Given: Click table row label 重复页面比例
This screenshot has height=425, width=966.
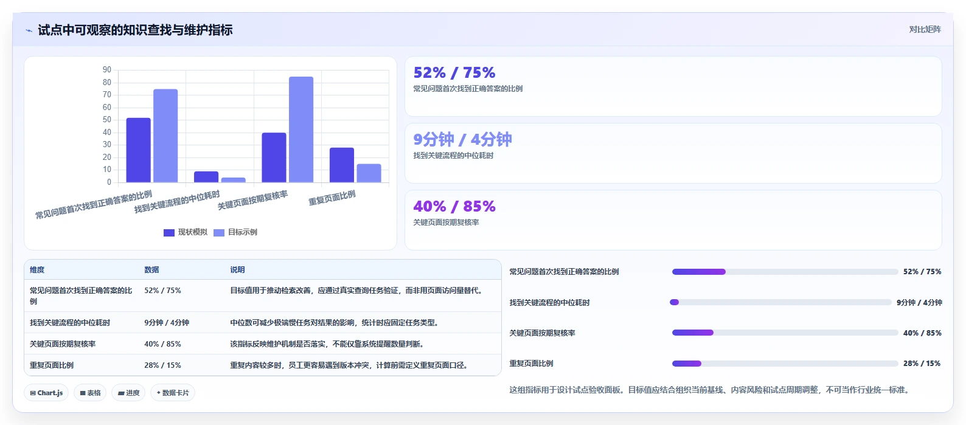Looking at the screenshot, I should point(52,365).
